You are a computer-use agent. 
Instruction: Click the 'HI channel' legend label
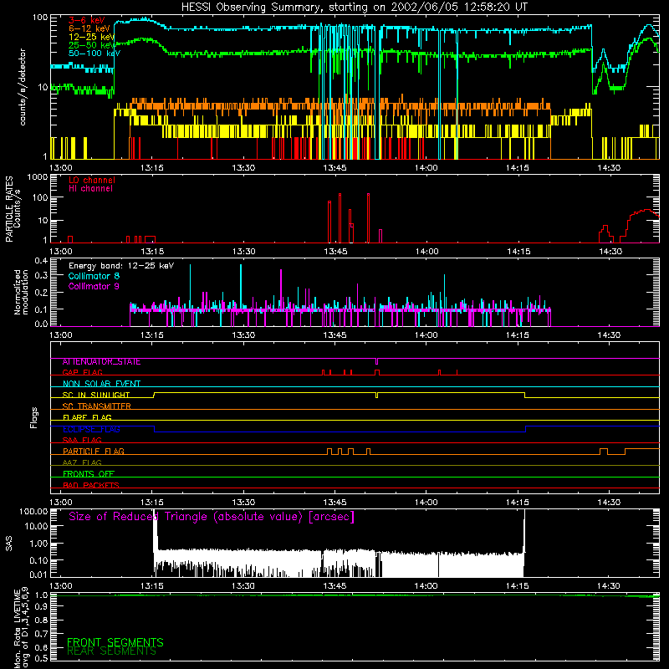pyautogui.click(x=90, y=189)
